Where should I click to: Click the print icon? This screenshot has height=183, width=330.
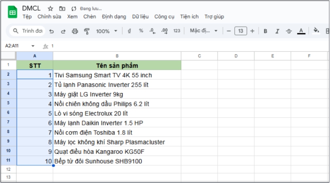75,31
